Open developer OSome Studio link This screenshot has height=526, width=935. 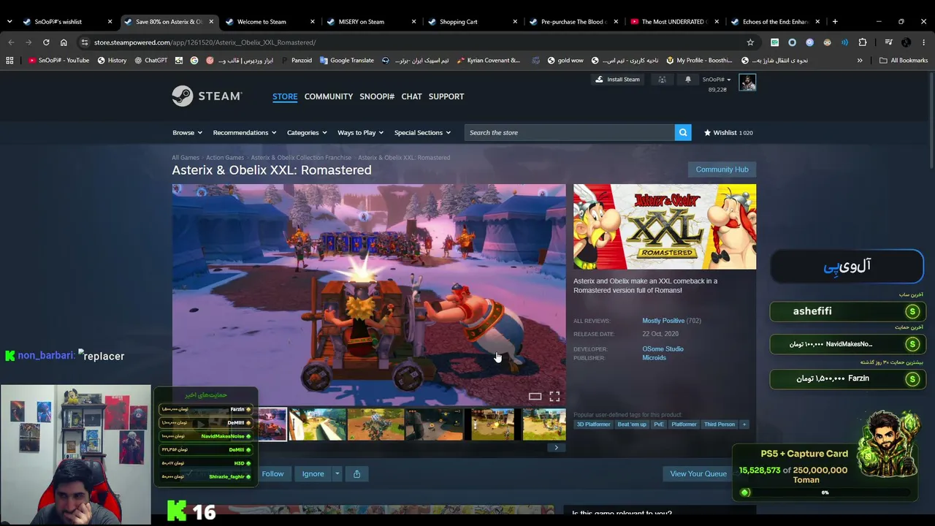point(663,349)
